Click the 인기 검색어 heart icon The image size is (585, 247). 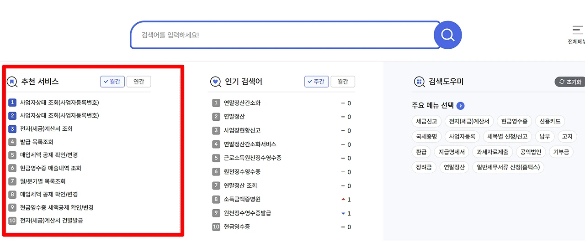pos(216,82)
